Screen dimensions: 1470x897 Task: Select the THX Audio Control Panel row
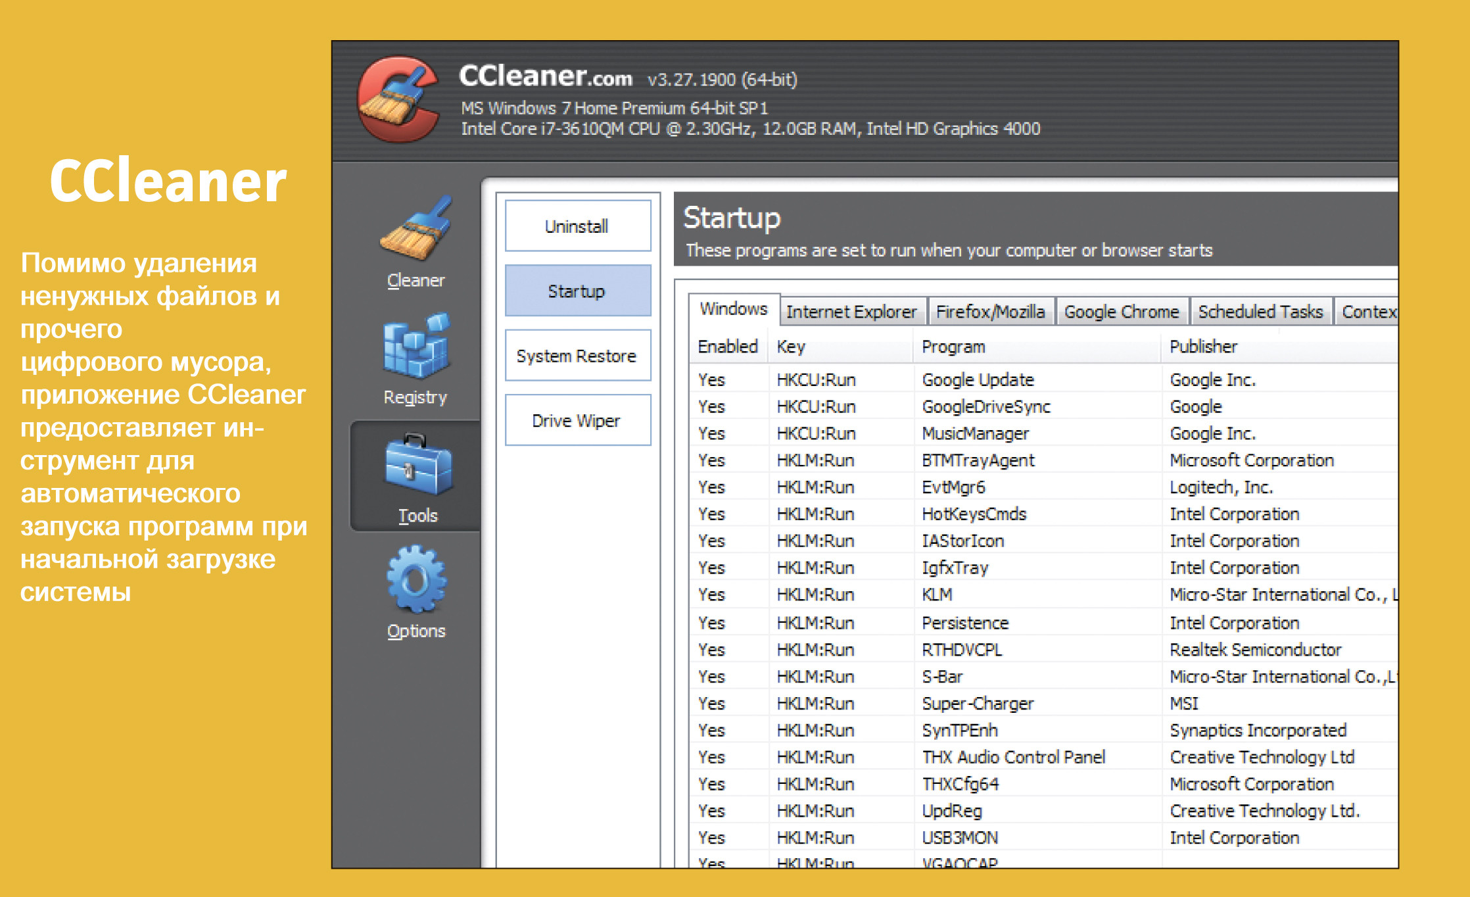click(1013, 758)
